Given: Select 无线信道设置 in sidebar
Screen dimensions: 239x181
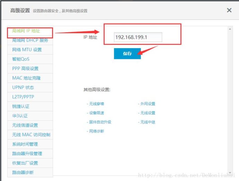Looking at the screenshot, I should coord(25,125).
